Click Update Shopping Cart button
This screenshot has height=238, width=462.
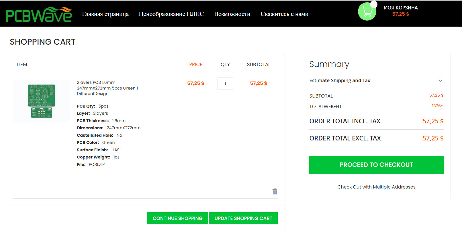[243, 218]
